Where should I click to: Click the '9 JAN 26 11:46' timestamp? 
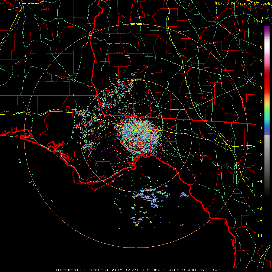(x=201, y=270)
